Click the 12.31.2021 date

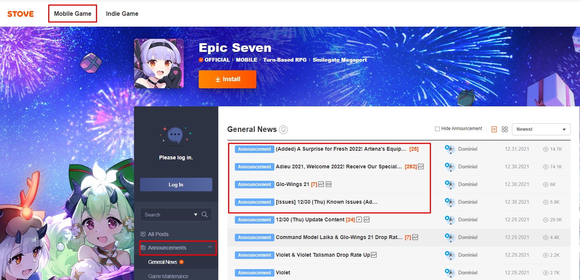[517, 149]
